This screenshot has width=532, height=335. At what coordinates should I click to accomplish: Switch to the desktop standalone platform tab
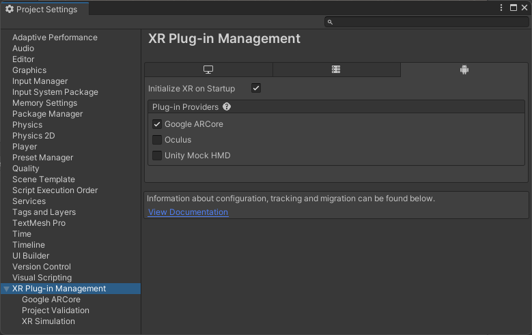pos(208,70)
